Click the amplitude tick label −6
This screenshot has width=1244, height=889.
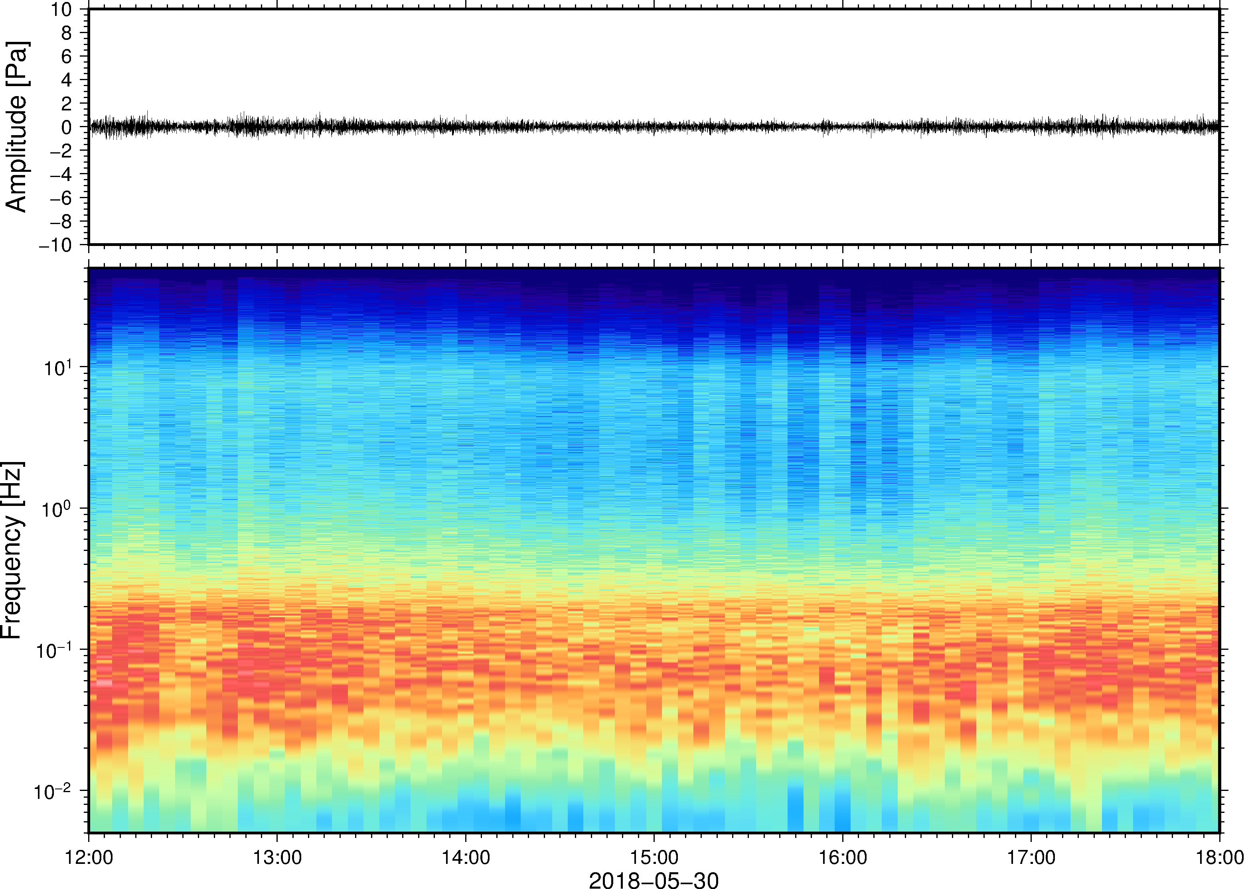61,198
